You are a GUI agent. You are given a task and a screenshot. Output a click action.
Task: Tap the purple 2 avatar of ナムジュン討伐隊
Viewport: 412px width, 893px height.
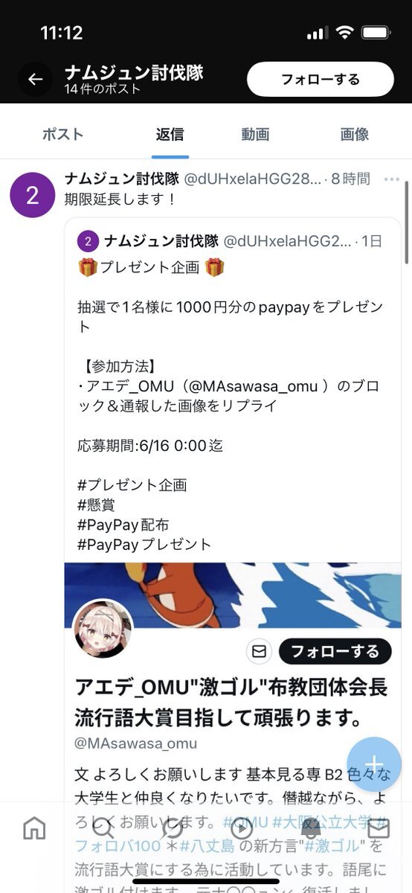pos(32,195)
